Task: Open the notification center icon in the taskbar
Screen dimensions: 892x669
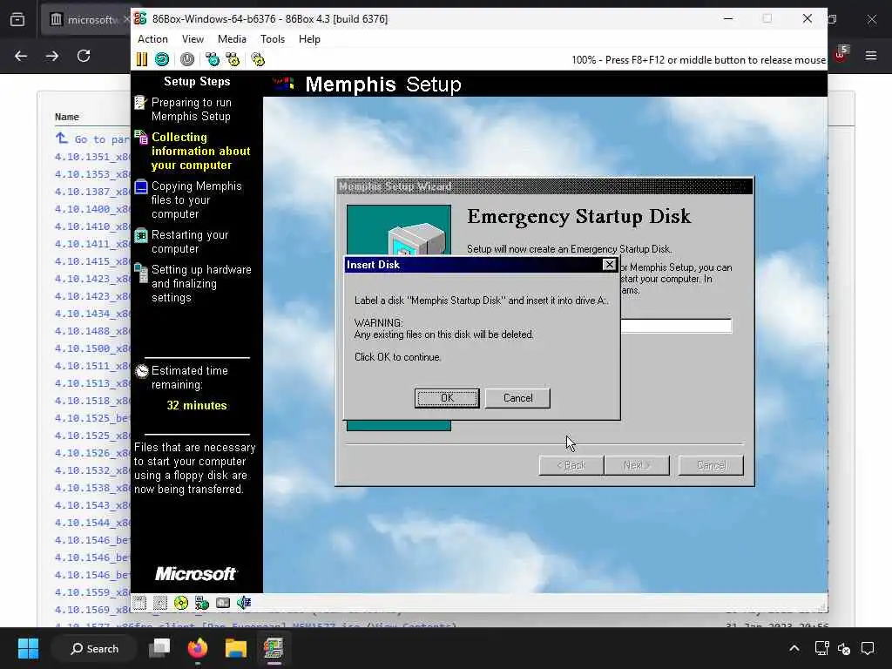Action: (868, 648)
